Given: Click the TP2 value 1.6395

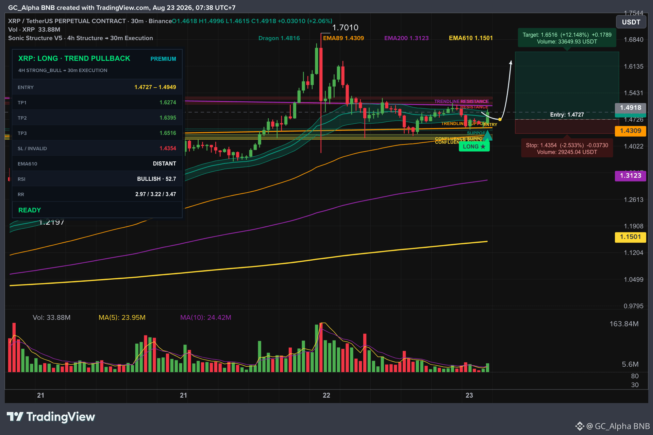Looking at the screenshot, I should 168,118.
